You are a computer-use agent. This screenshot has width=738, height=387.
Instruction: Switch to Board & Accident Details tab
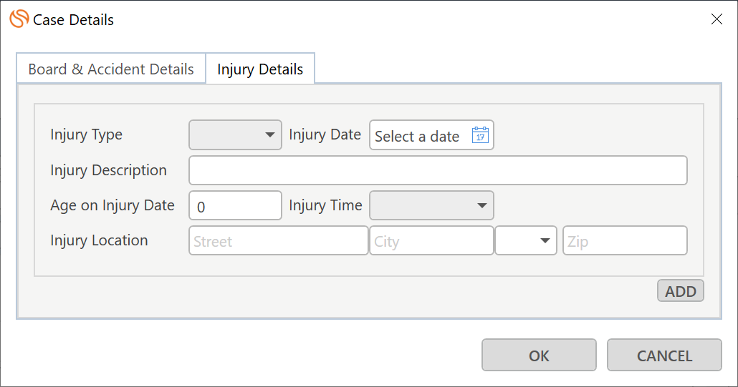point(111,69)
